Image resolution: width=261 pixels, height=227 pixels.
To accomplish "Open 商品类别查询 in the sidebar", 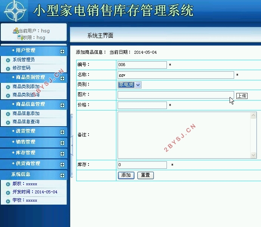I will coord(26,95).
